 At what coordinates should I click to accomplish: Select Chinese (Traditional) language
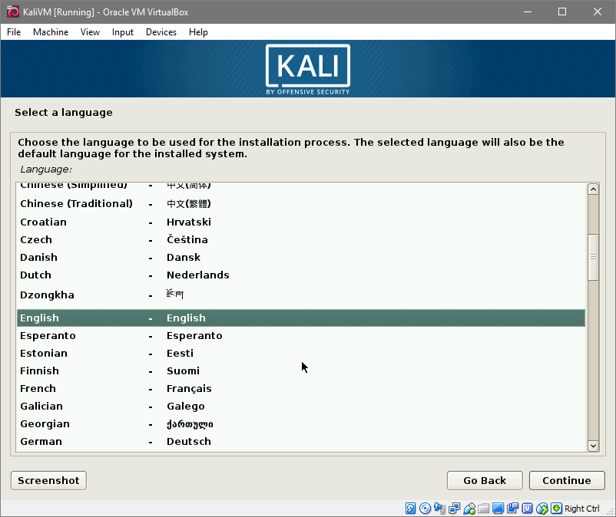(301, 203)
